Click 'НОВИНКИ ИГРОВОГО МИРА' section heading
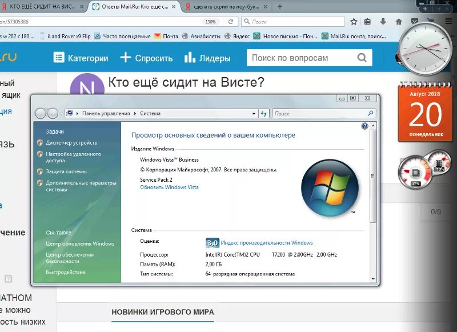The width and height of the screenshot is (457, 332). click(163, 312)
